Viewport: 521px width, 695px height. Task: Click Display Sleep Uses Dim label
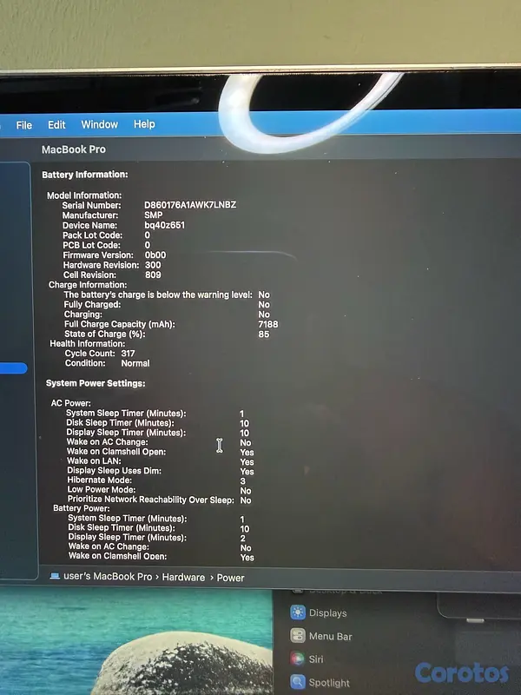[115, 470]
